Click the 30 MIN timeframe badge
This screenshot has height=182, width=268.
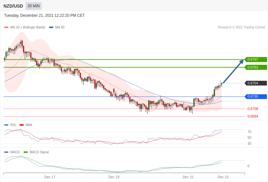click(33, 6)
